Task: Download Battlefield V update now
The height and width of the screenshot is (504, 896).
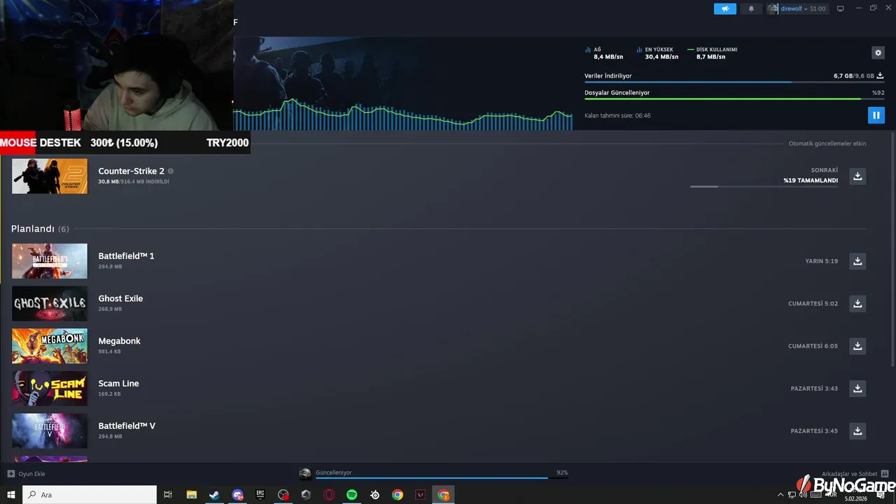Action: tap(857, 431)
